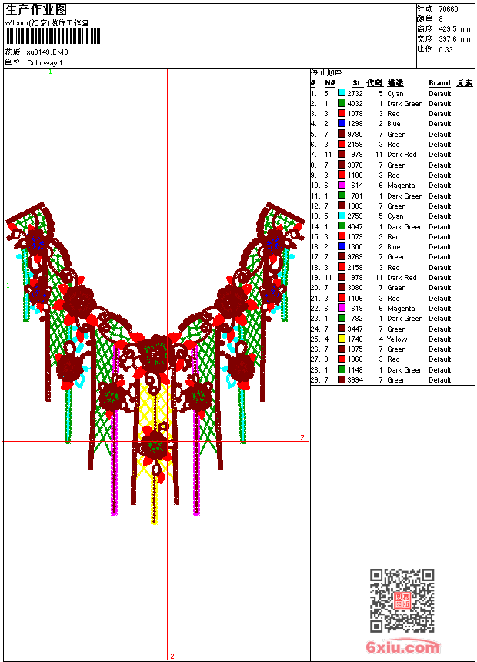Viewport: 477px width, 662px height.
Task: Click stitch count 1083 in row 12
Action: 355,206
